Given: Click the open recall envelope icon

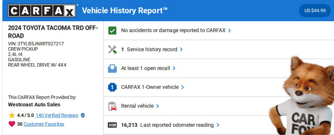Looking at the screenshot, I should [112, 68].
